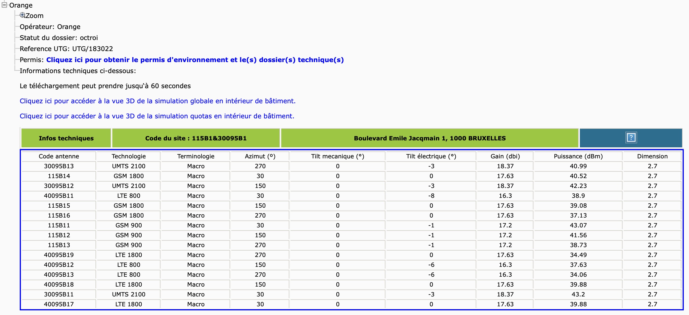The width and height of the screenshot is (689, 315).
Task: Click the Azimut column header
Action: (x=260, y=156)
